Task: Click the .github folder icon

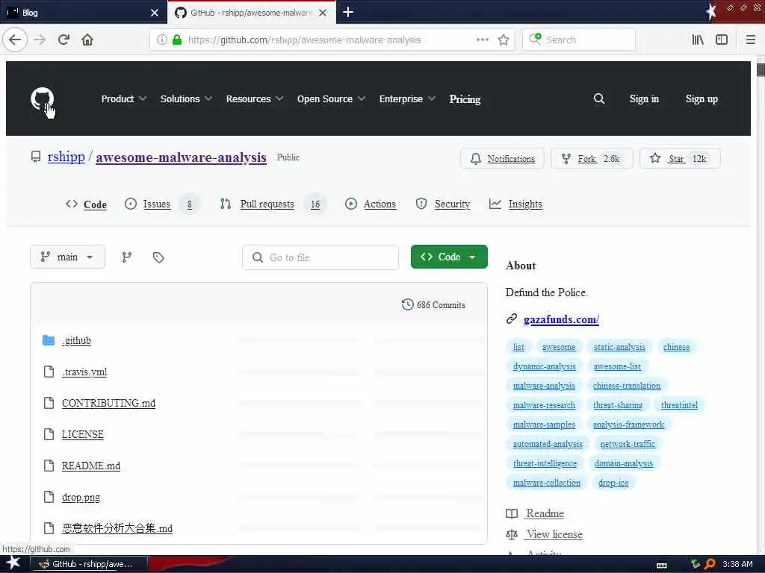Action: (49, 340)
